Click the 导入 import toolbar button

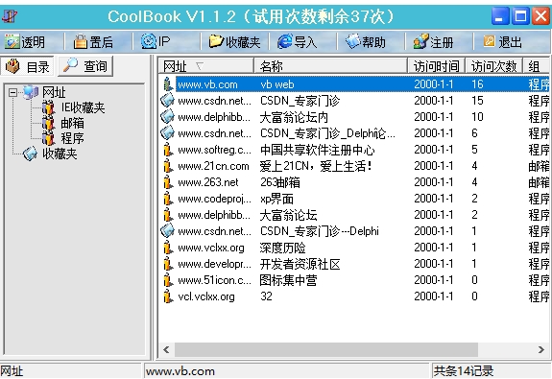pyautogui.click(x=298, y=42)
